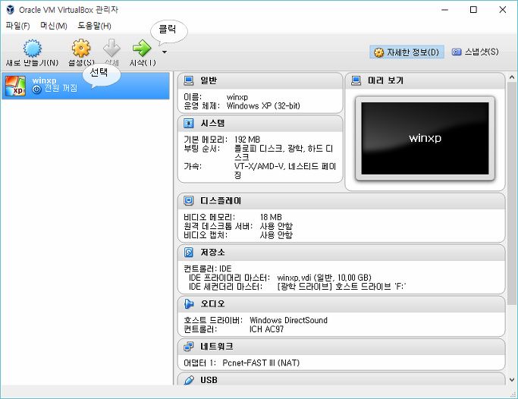Viewport: 518px width, 399px height.
Task: Open the Start button dropdown arrow
Action: click(164, 52)
